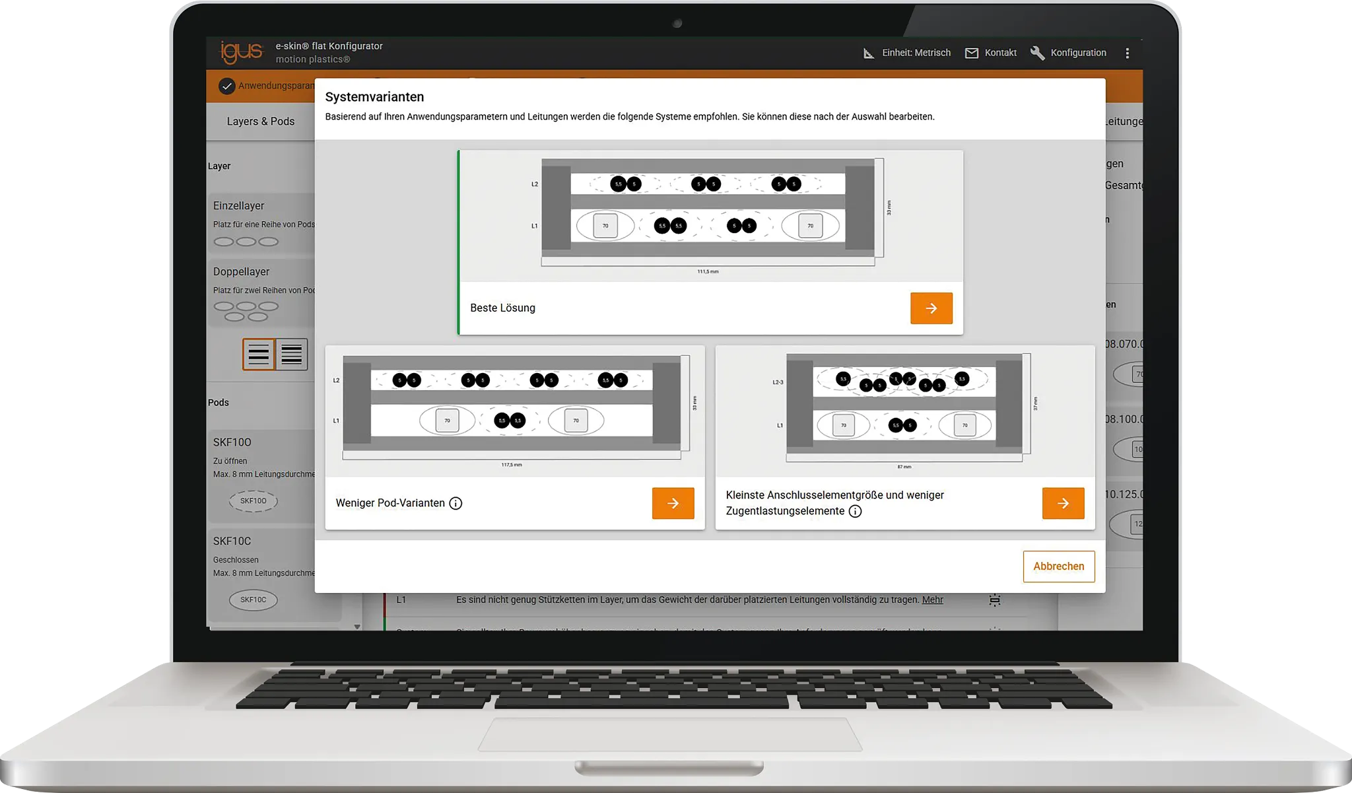Click the Einzellayer pods row icon
Image resolution: width=1352 pixels, height=793 pixels.
click(246, 242)
